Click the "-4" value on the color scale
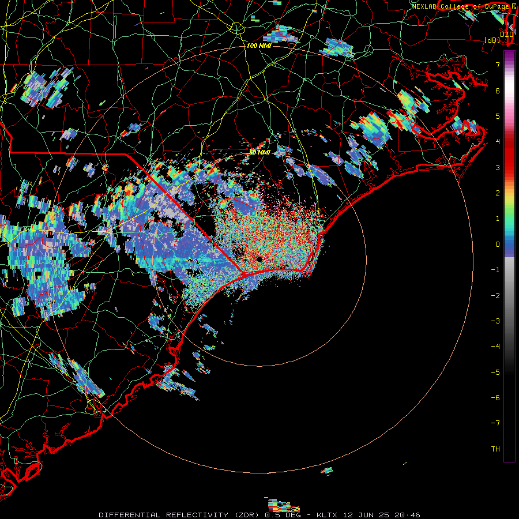519x519 pixels. click(495, 346)
